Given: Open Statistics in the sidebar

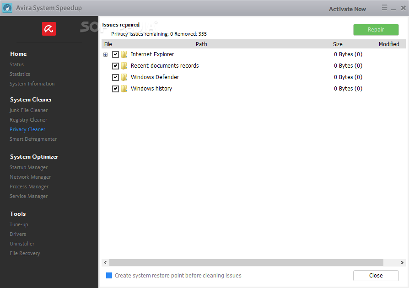Looking at the screenshot, I should click(x=20, y=74).
